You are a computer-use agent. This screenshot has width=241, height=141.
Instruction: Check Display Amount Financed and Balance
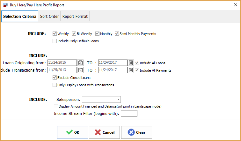click(x=56, y=106)
